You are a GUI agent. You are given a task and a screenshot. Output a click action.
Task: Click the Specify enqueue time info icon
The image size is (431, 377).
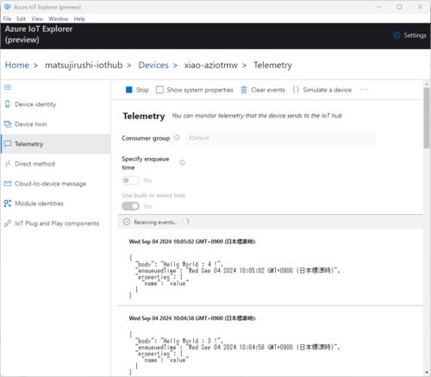[x=182, y=163]
